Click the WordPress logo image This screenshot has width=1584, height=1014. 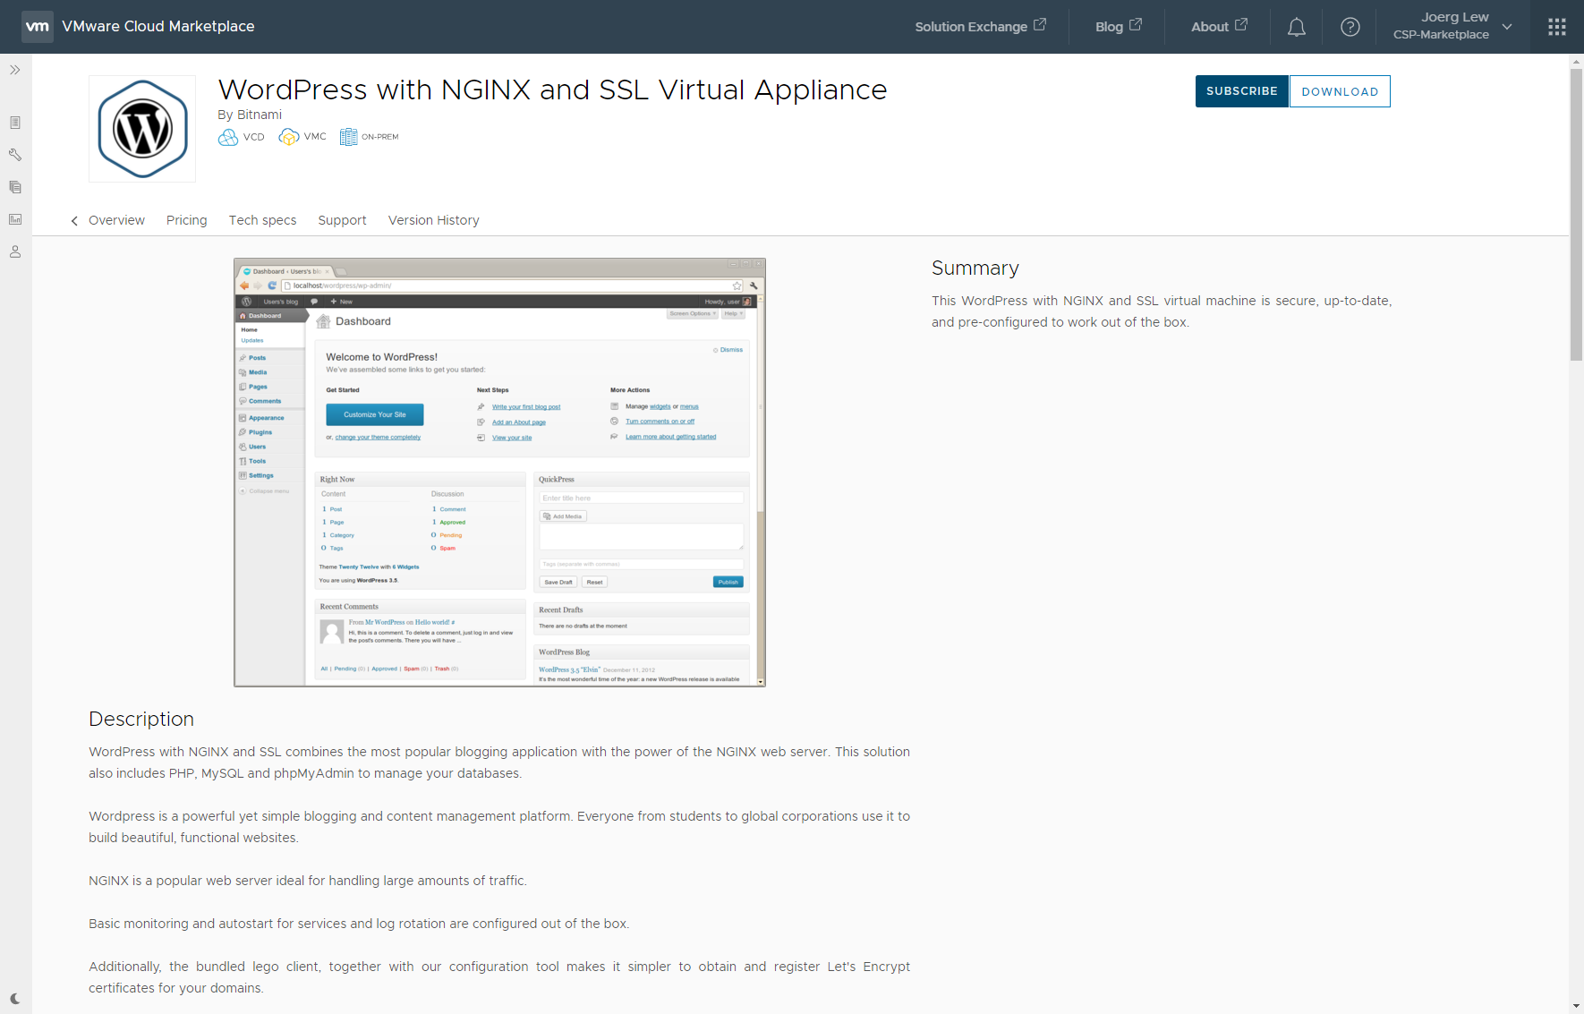(x=142, y=129)
